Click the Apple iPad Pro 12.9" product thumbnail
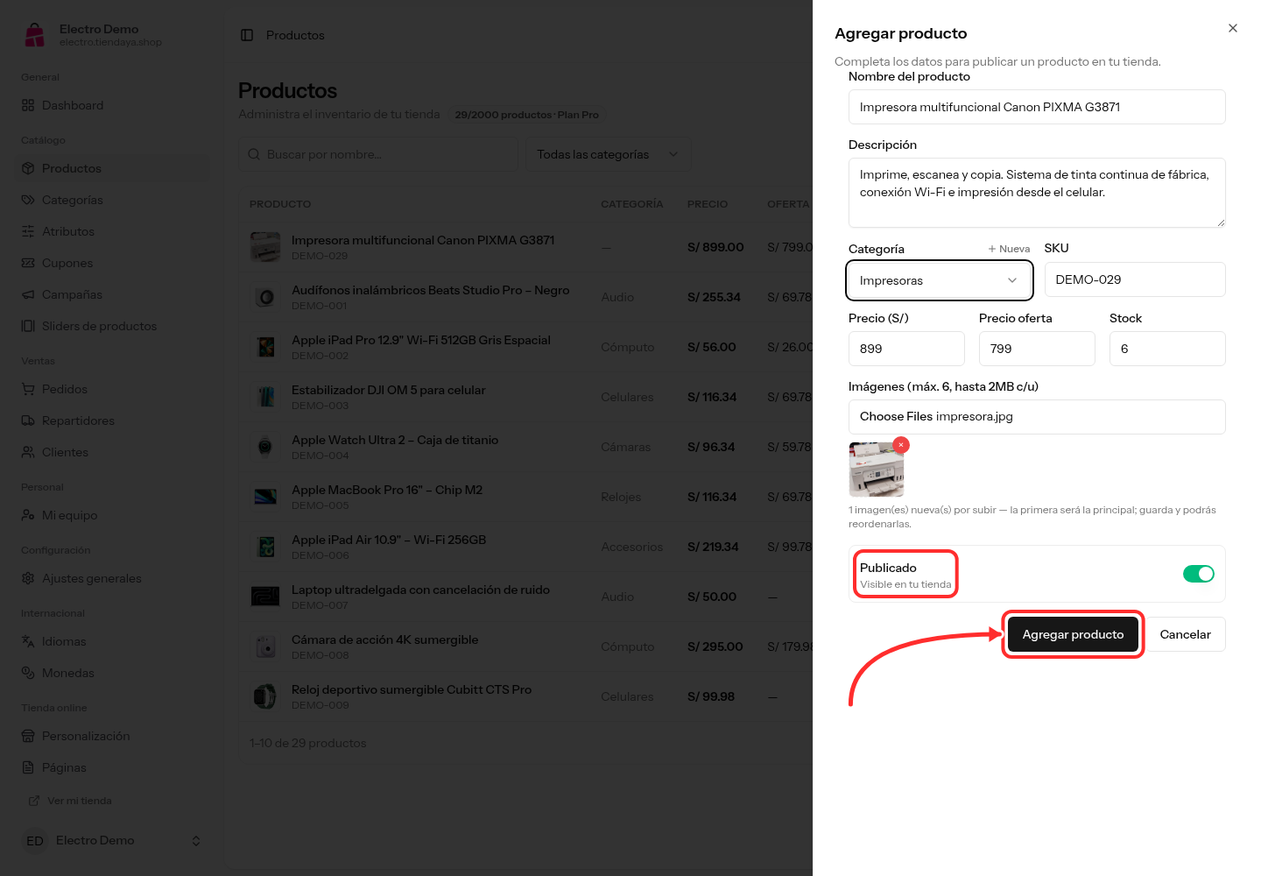Viewport: 1261px width, 876px height. pyautogui.click(x=265, y=347)
